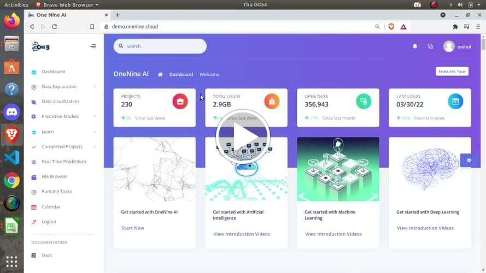Image resolution: width=486 pixels, height=273 pixels.
Task: Click the home breadcrumb icon
Action: 160,75
